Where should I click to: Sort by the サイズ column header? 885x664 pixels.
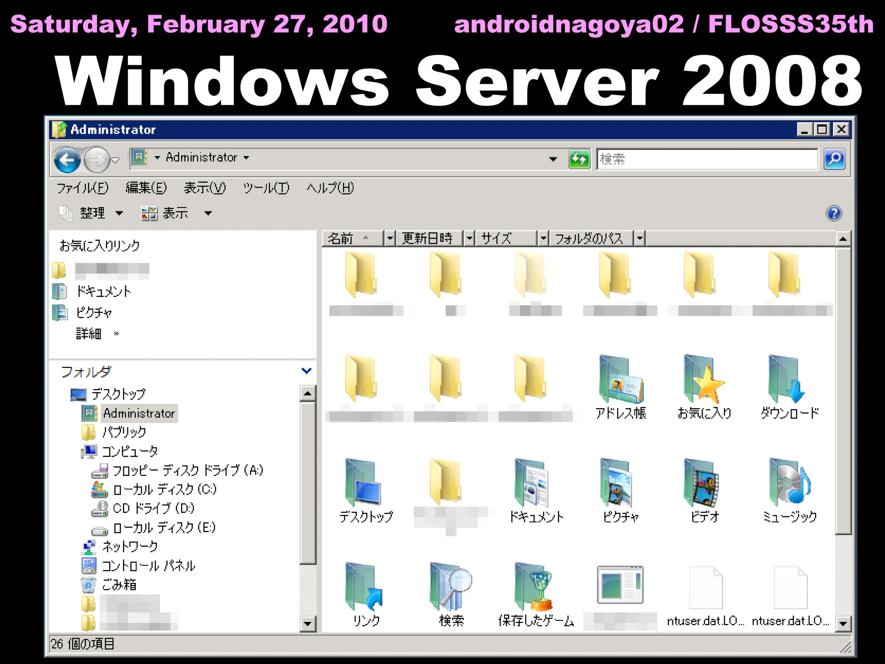506,238
